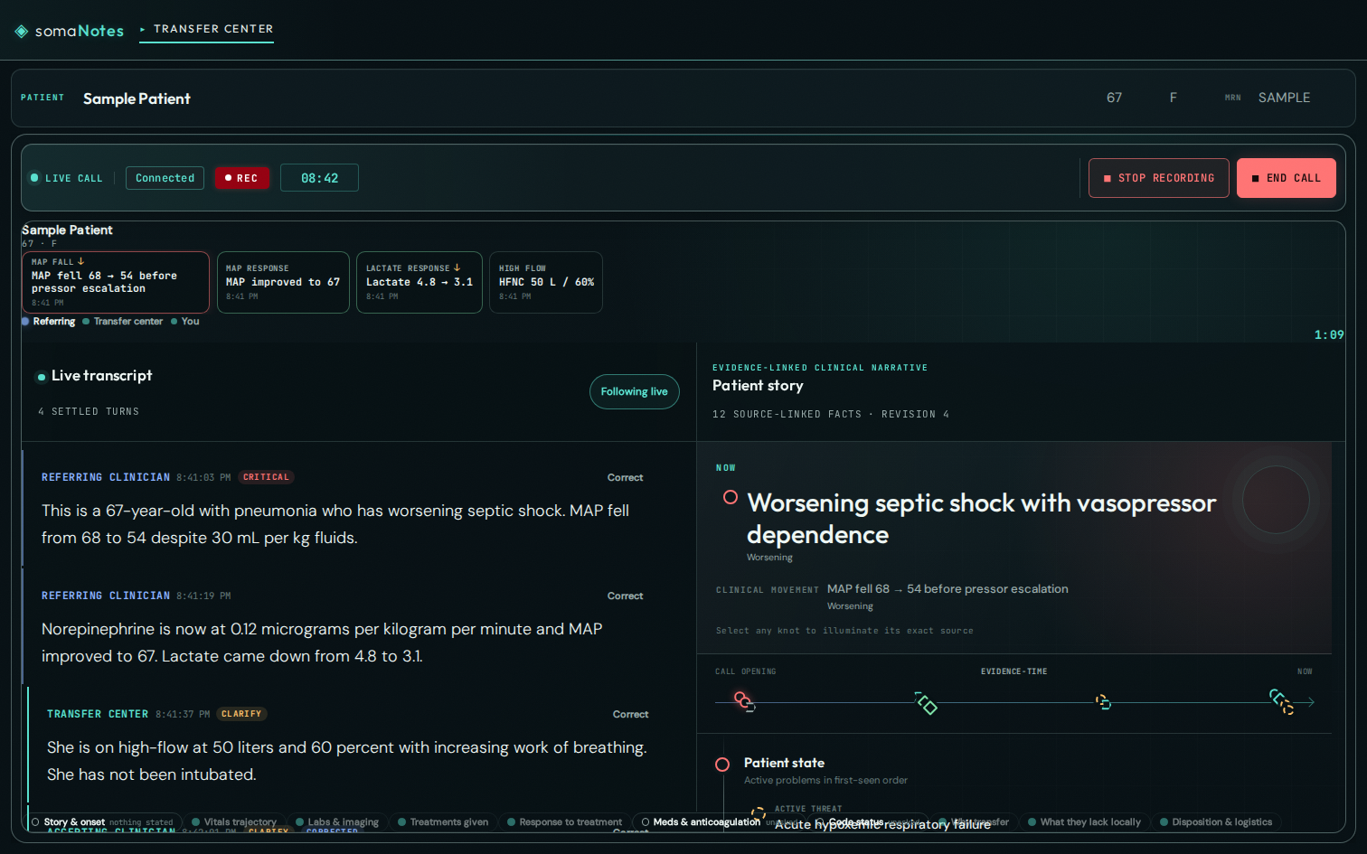This screenshot has height=854, width=1367.
Task: Select the green diamond knot on the timeline
Action: 927,703
